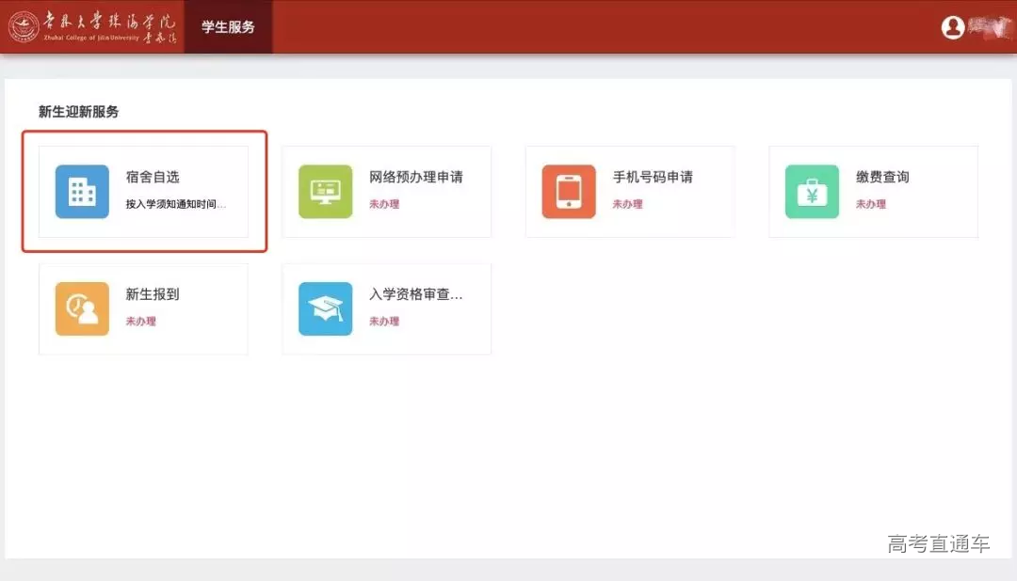Open the user avatar in the header
The image size is (1017, 581).
[x=953, y=27]
